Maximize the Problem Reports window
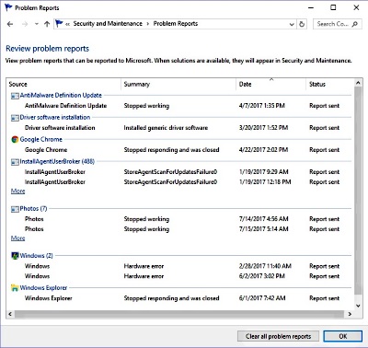This screenshot has width=368, height=348. [333, 7]
